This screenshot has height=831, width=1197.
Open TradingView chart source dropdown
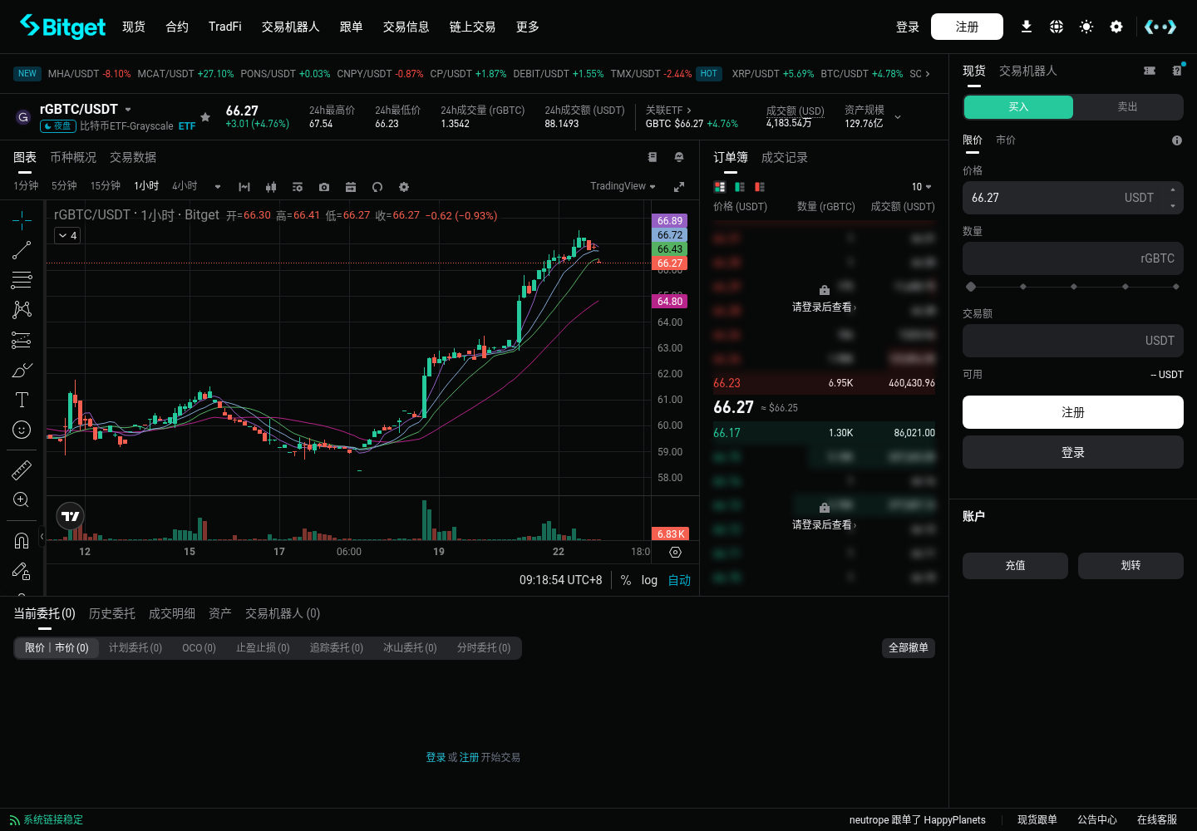[623, 186]
